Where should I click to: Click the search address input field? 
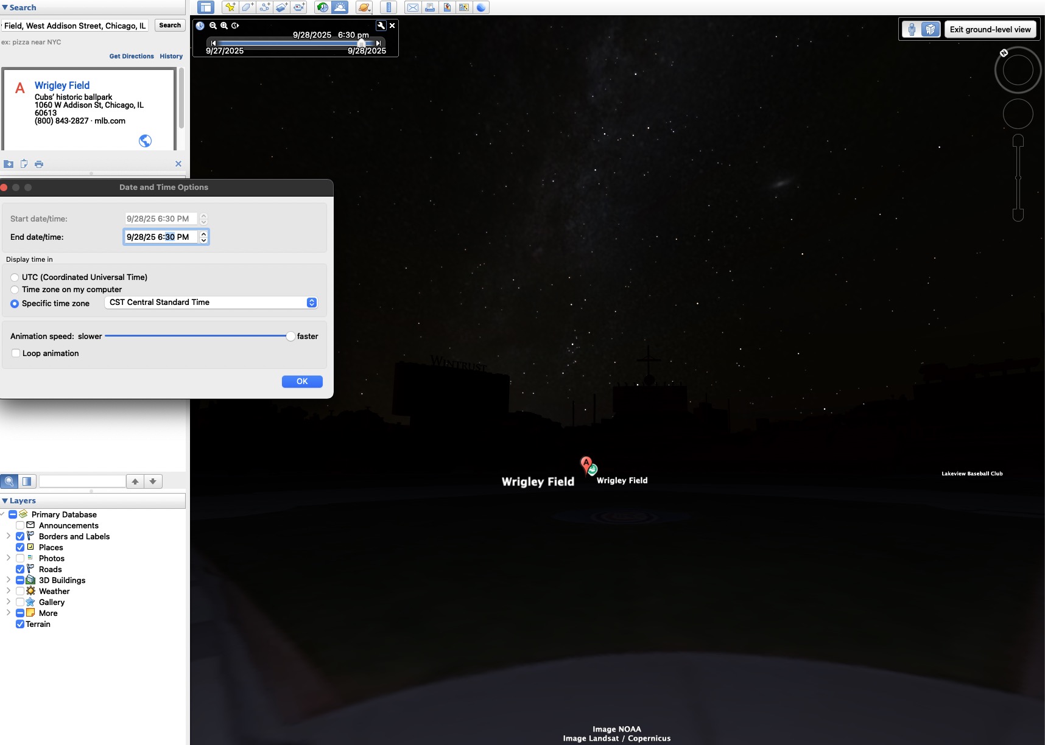75,26
